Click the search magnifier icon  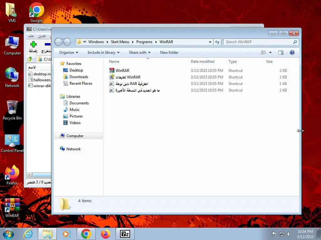tap(295, 42)
